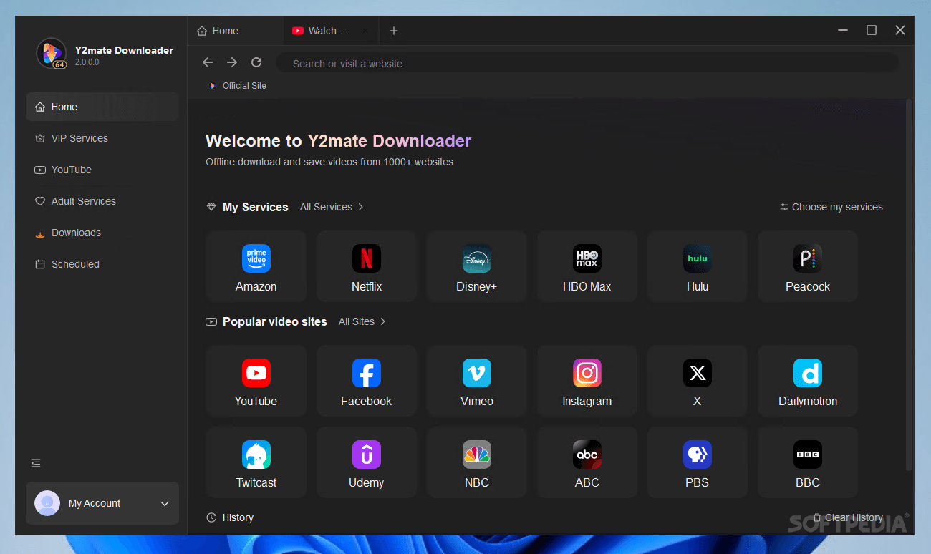Open the Amazon Prime Video service tile

256,266
